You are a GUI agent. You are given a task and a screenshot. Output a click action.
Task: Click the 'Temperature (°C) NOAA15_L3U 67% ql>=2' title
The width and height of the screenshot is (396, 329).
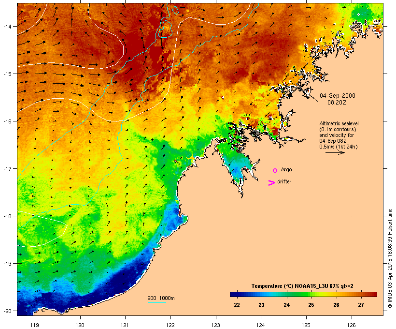click(x=302, y=286)
